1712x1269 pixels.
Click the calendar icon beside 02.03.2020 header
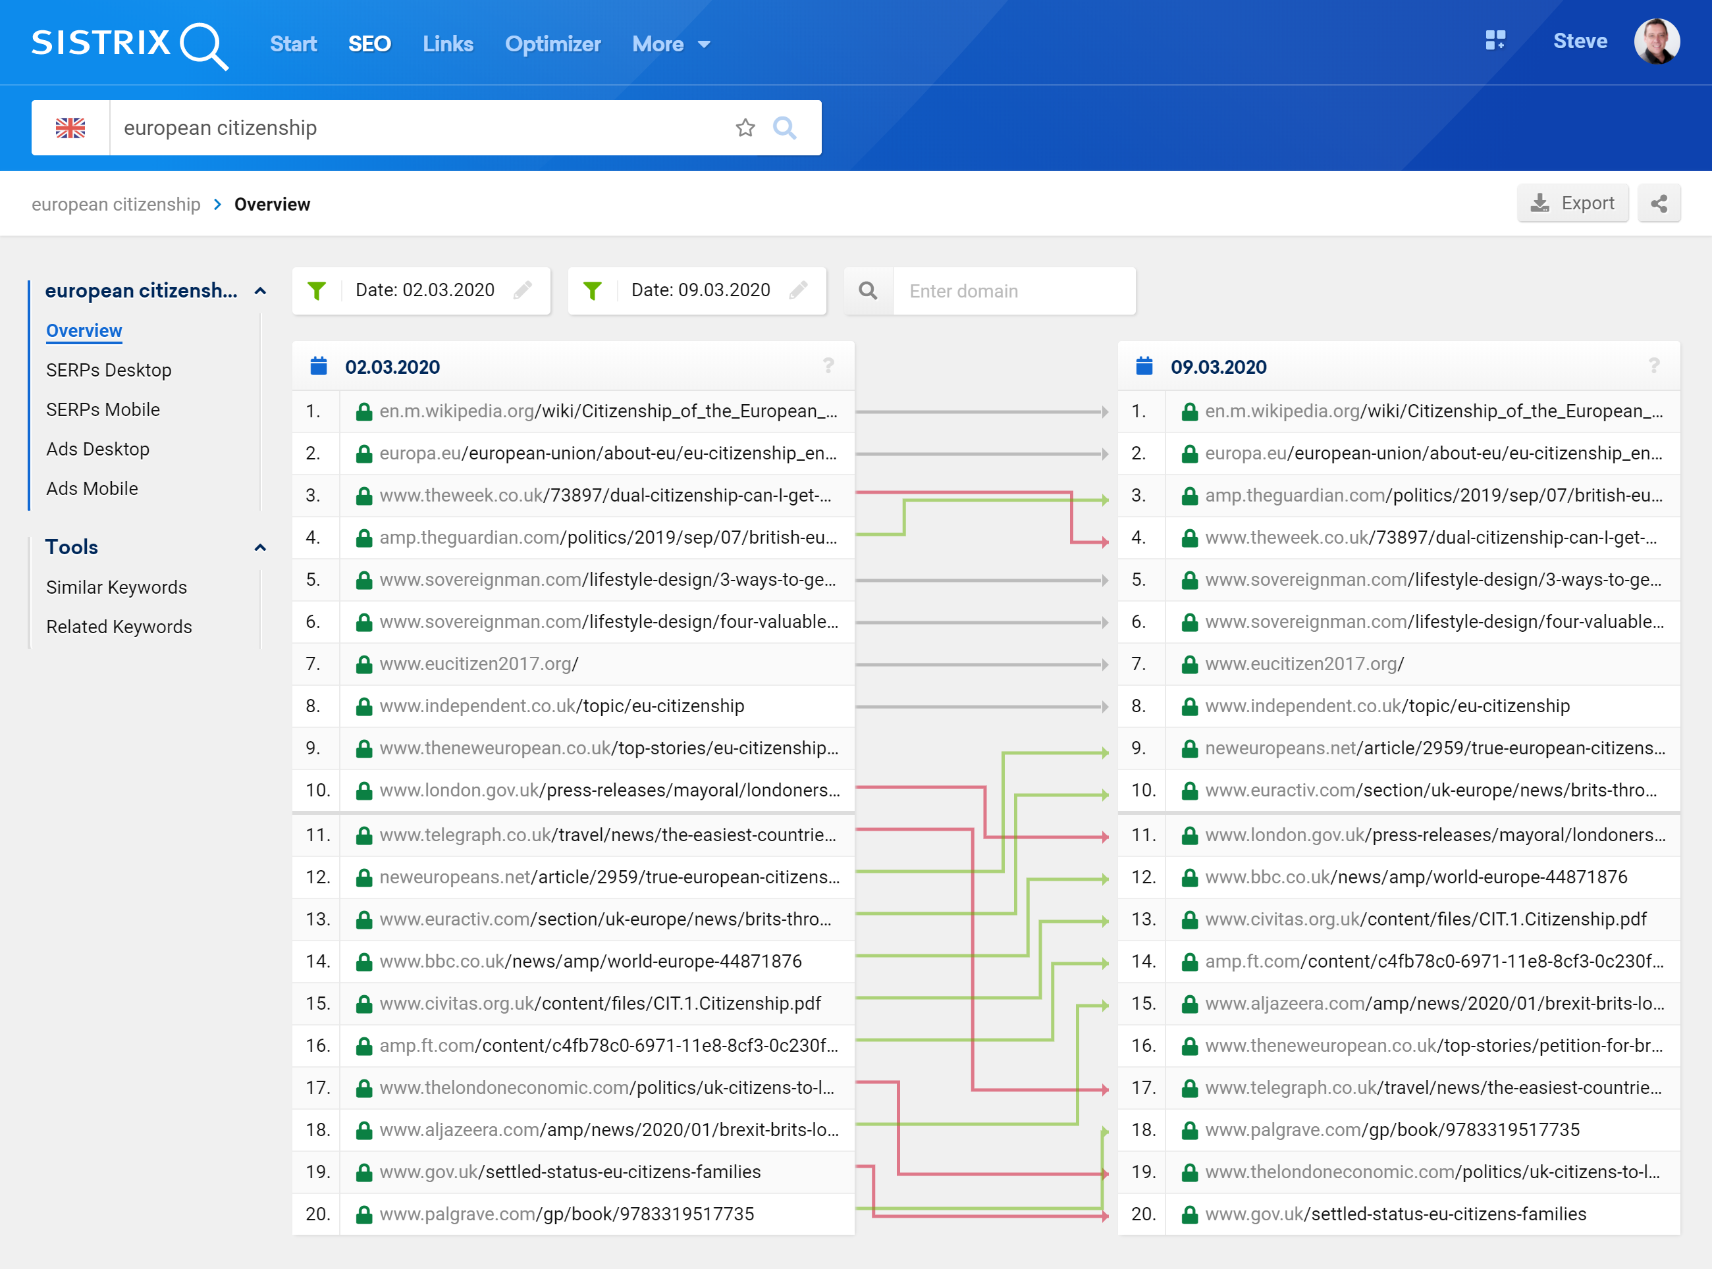pyautogui.click(x=318, y=367)
